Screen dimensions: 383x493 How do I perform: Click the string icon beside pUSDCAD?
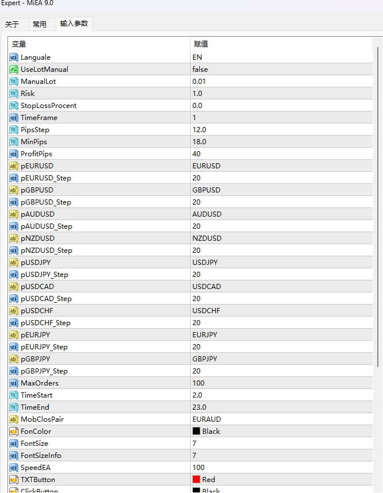click(x=14, y=287)
